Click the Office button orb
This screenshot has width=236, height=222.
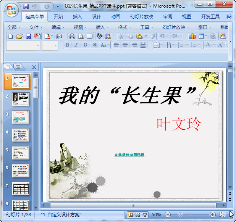click(x=11, y=10)
